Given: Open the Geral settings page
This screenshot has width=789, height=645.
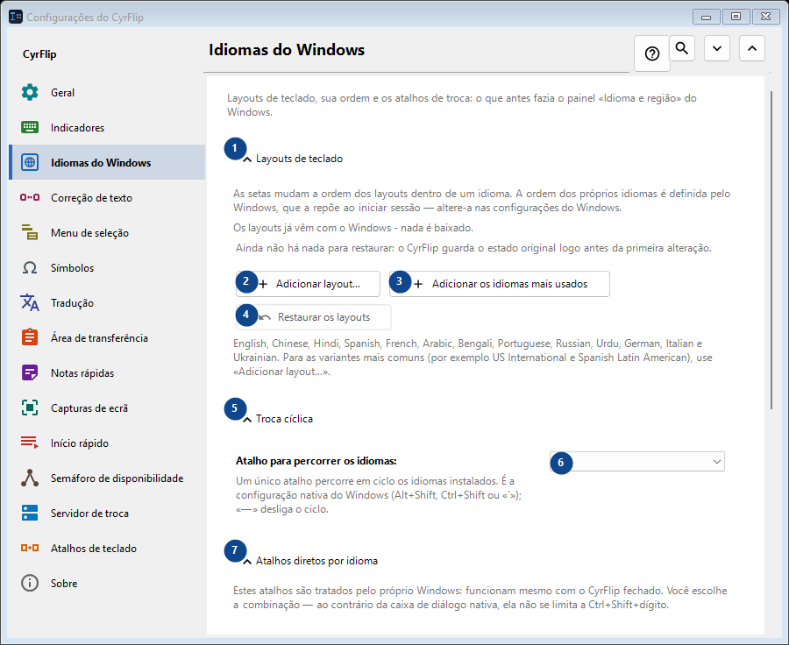Looking at the screenshot, I should (x=107, y=93).
